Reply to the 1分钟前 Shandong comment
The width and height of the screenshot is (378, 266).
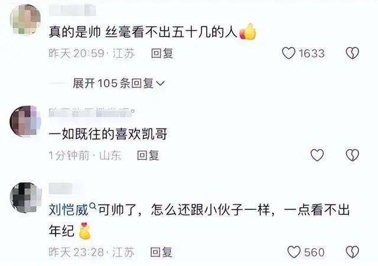[x=148, y=155]
